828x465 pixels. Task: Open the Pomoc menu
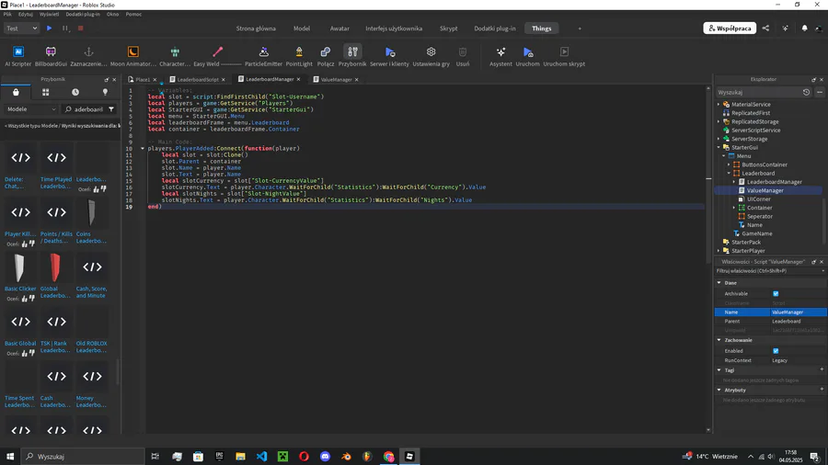(x=133, y=14)
